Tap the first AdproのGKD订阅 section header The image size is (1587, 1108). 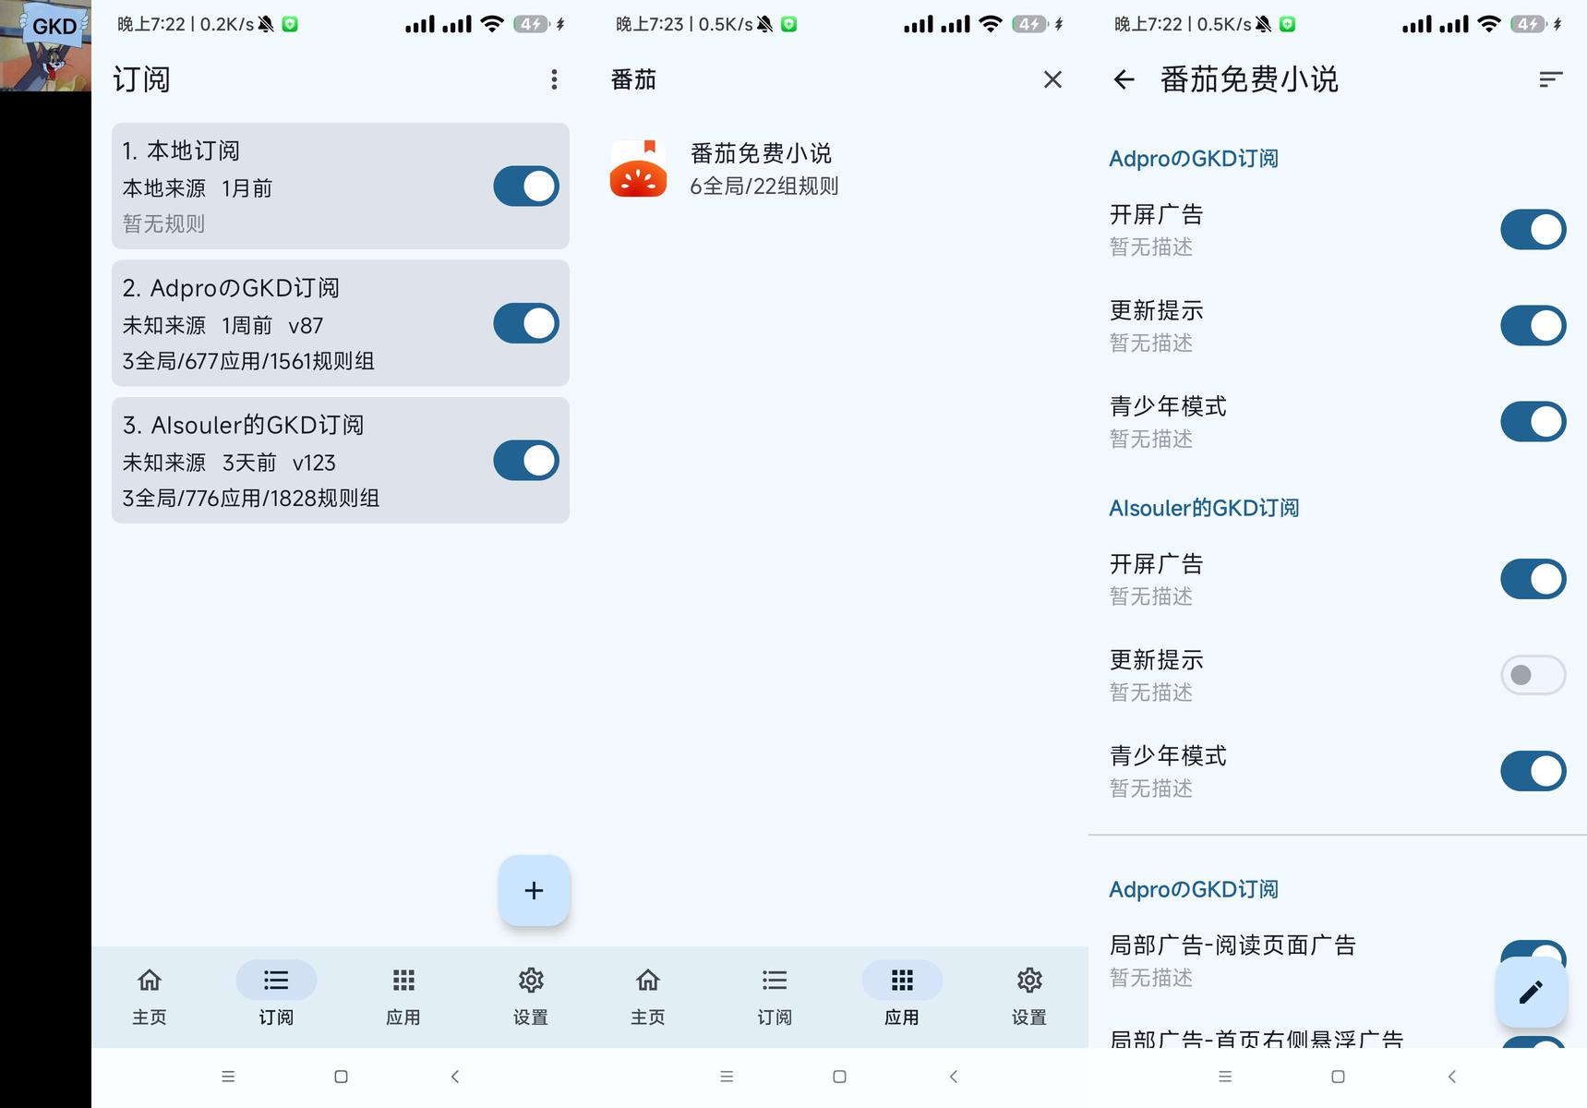pos(1194,159)
